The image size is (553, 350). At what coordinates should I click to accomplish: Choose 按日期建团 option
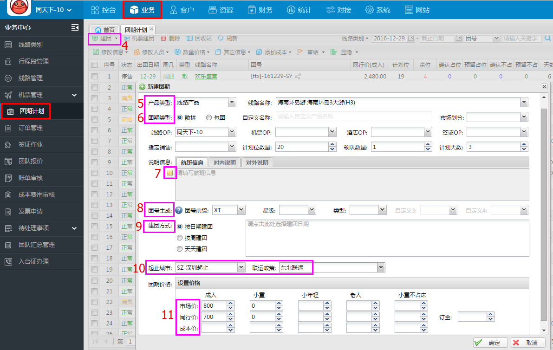click(180, 227)
